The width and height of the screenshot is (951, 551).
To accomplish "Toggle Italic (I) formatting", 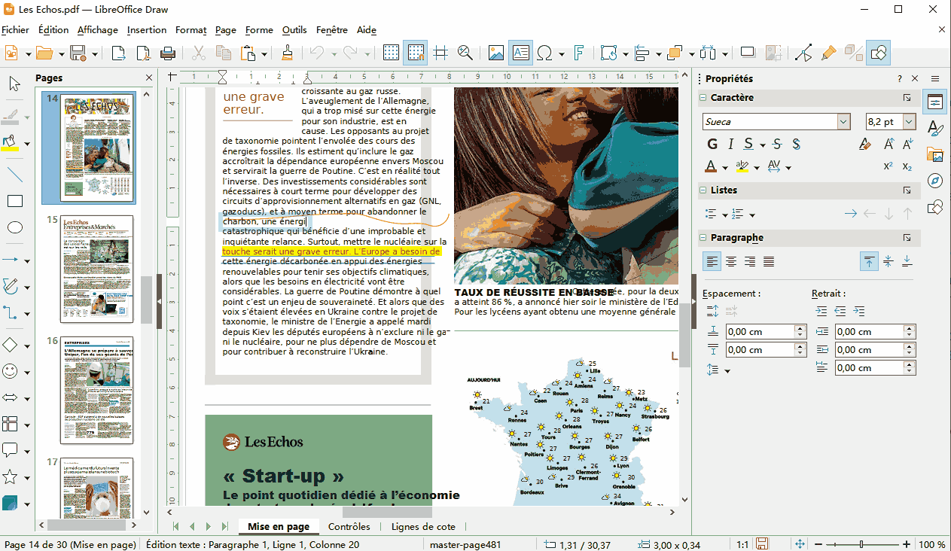I will tap(730, 144).
